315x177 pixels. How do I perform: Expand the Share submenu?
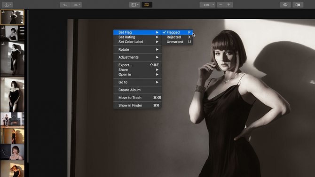[x=137, y=70]
